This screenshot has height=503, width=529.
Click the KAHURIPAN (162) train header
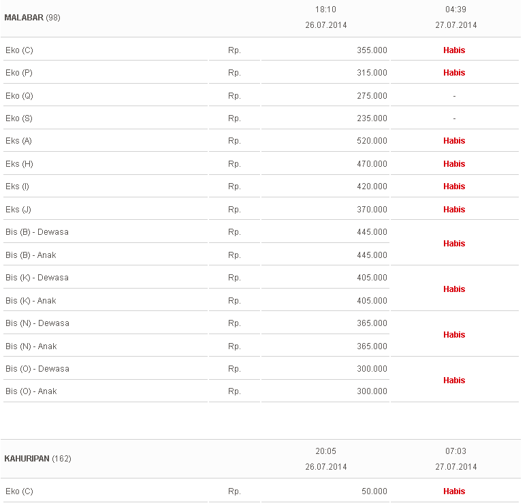[37, 459]
